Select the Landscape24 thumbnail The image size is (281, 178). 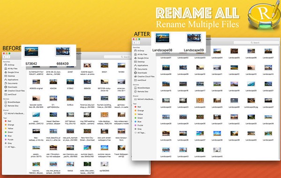coord(200,100)
